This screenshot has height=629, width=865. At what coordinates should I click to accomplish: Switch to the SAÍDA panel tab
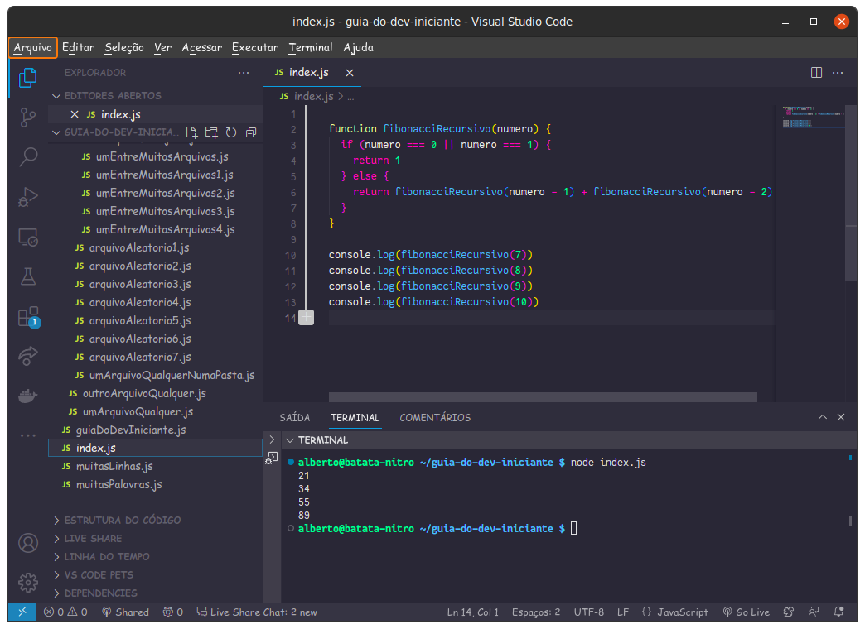(x=295, y=418)
